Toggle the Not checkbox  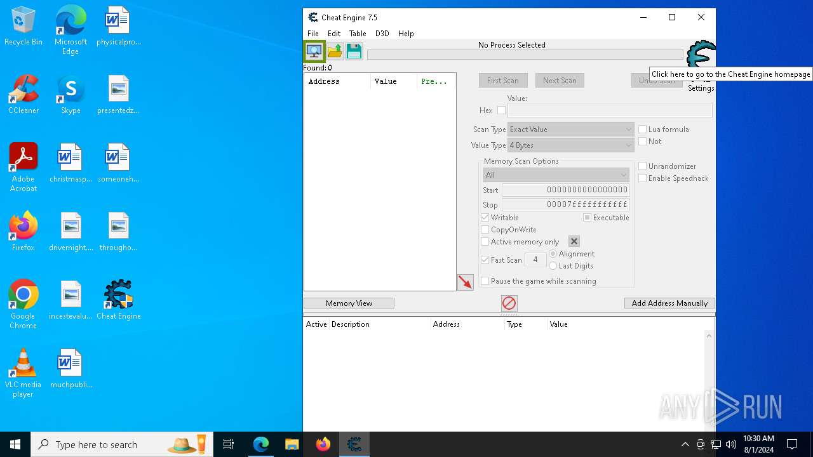[x=643, y=142]
